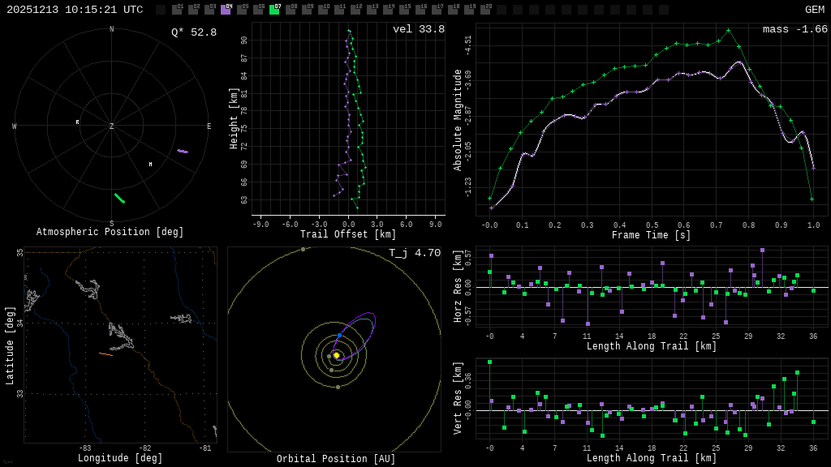Click the purple meteor trail in sky plot
This screenshot has height=467, width=831.
pyautogui.click(x=183, y=151)
